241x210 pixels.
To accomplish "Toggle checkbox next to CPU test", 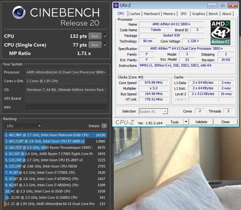I will coord(105,36).
